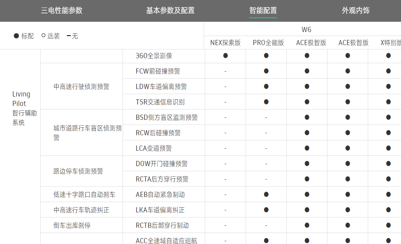
Task: Click the LCA变道预警 row label
Action: point(153,148)
